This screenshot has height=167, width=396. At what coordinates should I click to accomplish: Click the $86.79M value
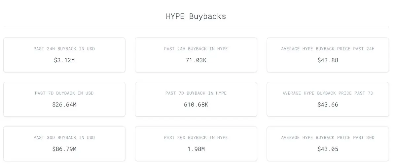64,149
